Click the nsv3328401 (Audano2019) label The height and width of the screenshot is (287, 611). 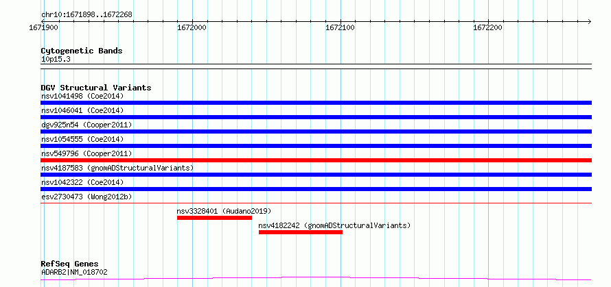pos(224,211)
